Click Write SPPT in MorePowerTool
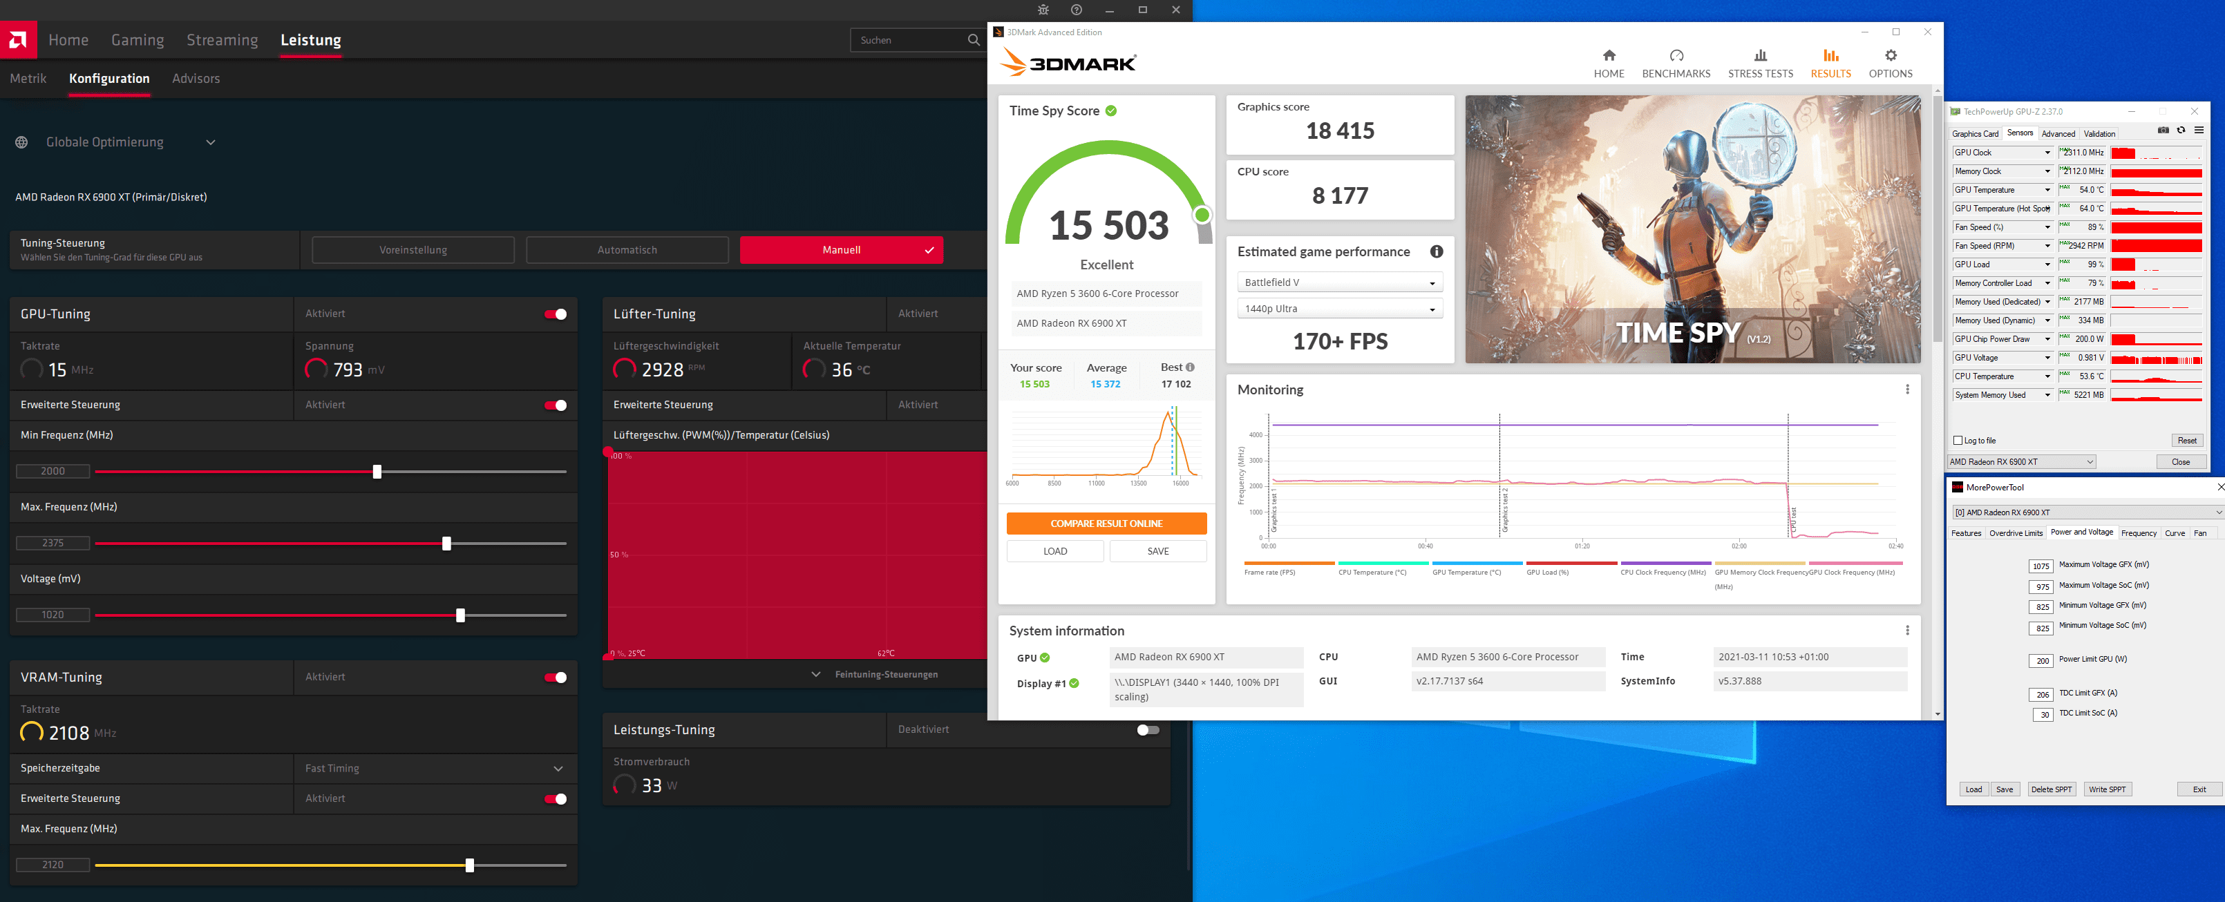 click(x=2106, y=789)
